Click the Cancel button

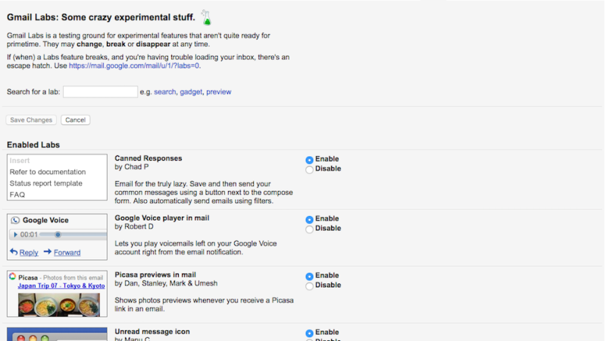pyautogui.click(x=75, y=120)
